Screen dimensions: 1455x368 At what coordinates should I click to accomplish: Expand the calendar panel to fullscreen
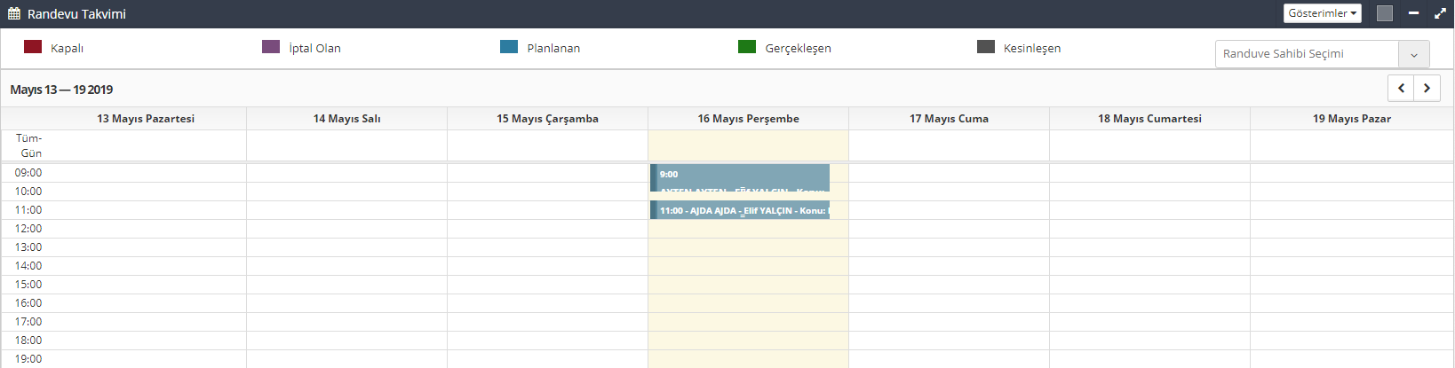[x=1440, y=13]
